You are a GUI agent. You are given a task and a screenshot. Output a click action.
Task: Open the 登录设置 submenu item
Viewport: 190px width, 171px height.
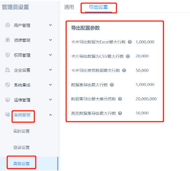click(x=22, y=147)
